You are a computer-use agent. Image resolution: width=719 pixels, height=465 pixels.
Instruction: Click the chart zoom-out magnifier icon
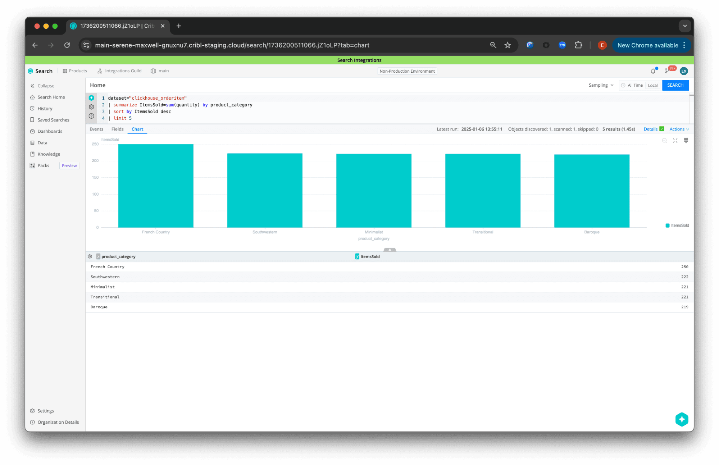point(664,141)
